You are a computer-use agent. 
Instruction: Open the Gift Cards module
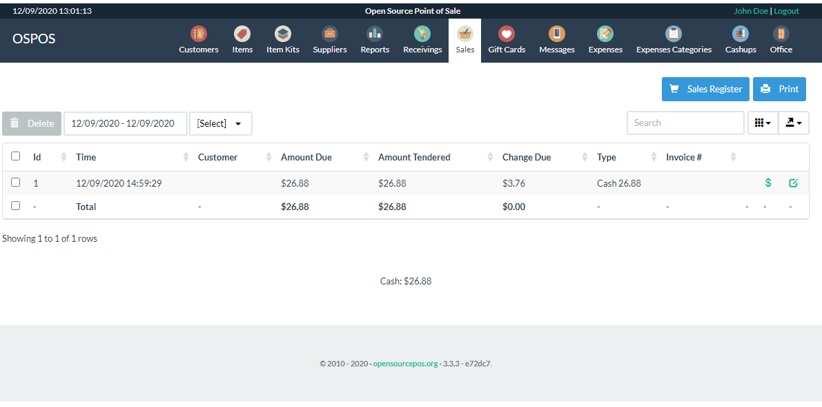[506, 40]
